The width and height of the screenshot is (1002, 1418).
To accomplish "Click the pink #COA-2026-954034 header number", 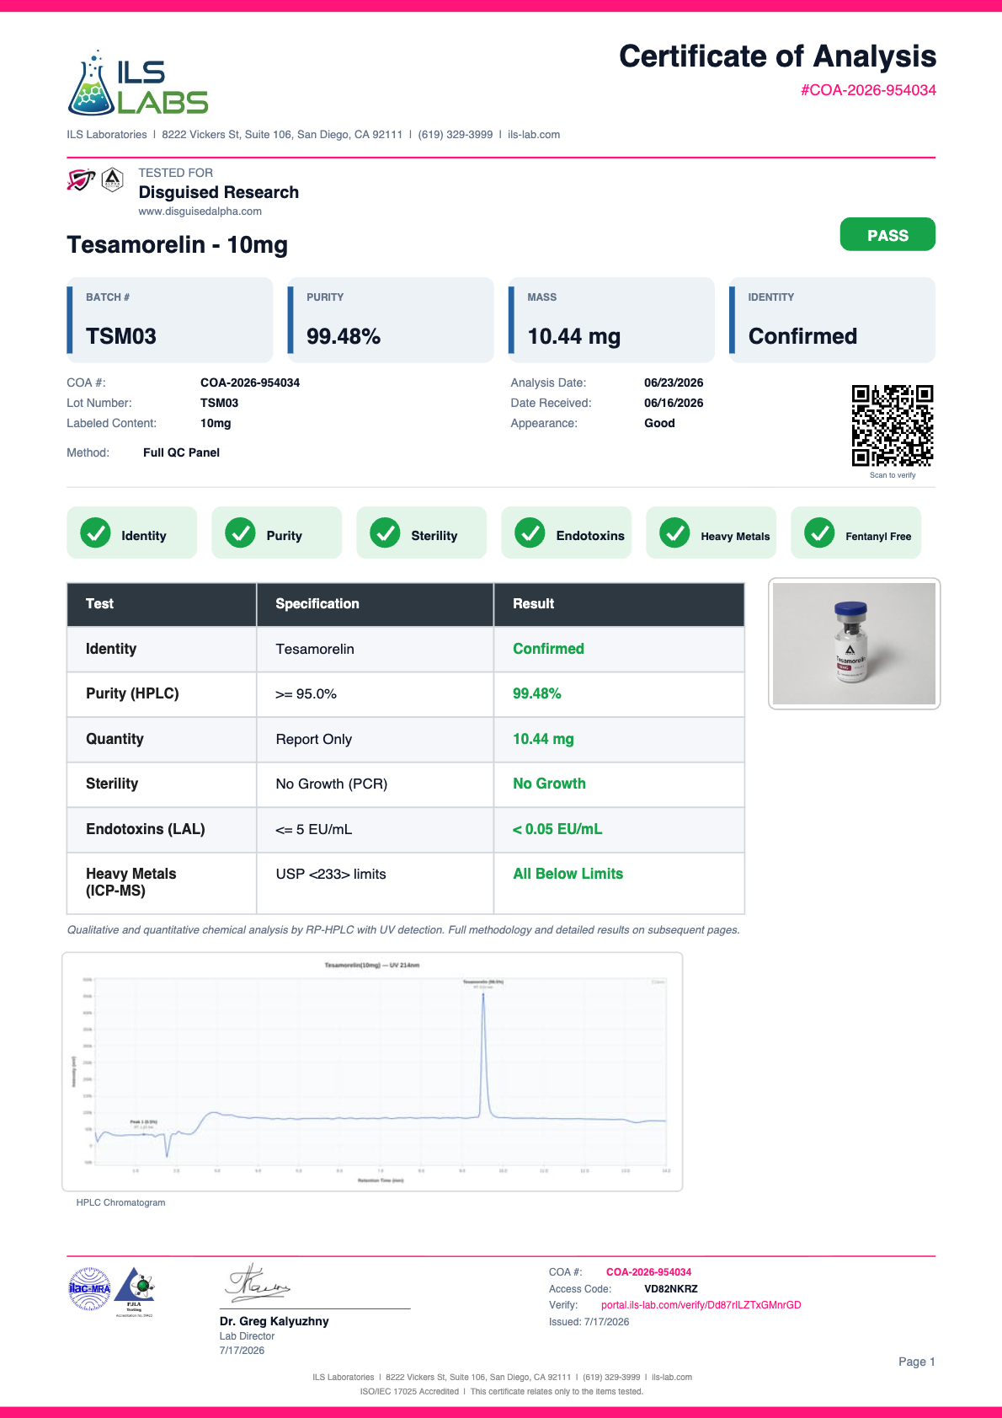I will pos(868,90).
